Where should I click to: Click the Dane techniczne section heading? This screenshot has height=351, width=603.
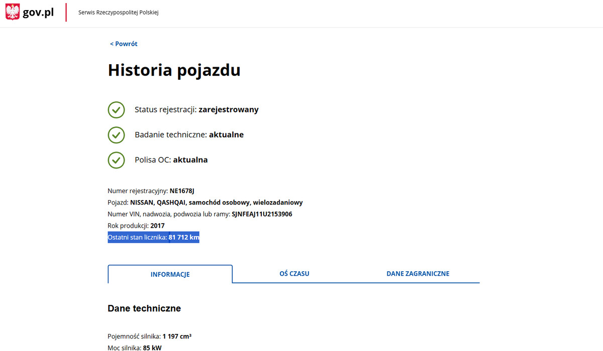pos(144,308)
